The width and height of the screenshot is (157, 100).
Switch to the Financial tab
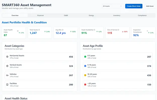41,15
